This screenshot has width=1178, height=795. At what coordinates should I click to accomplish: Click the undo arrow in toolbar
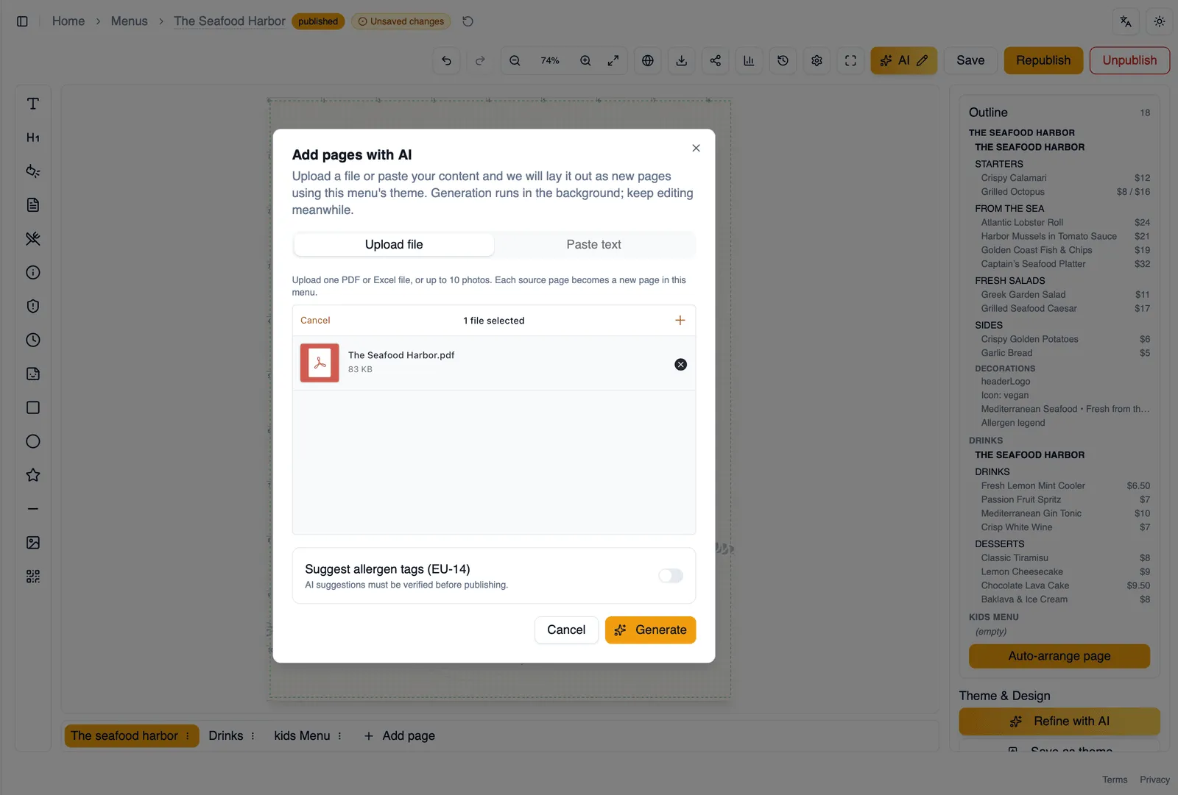coord(446,60)
